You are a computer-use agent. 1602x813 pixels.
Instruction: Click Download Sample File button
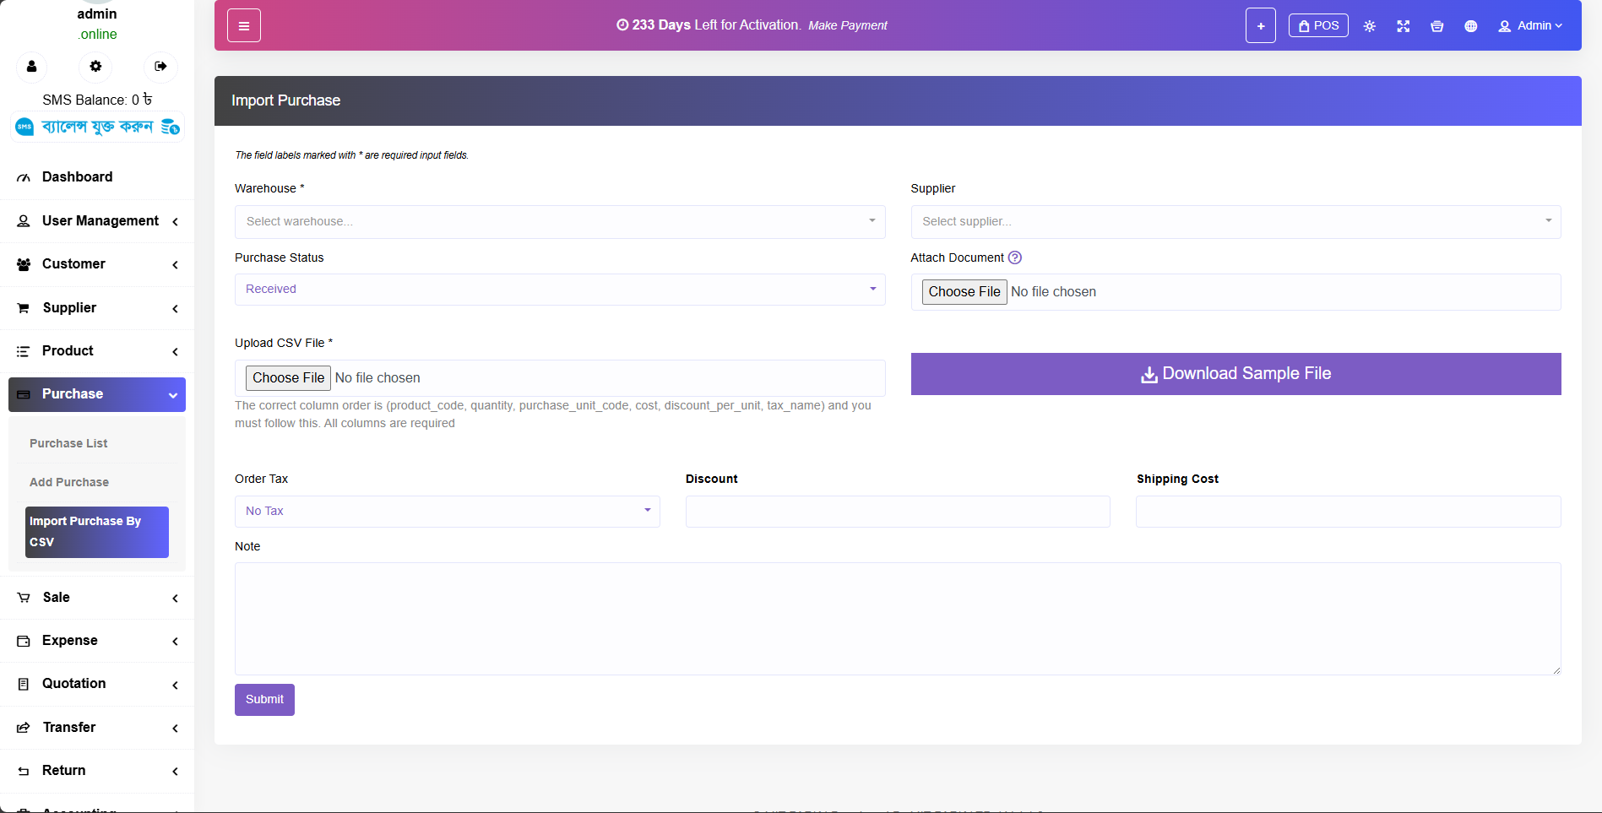point(1235,374)
